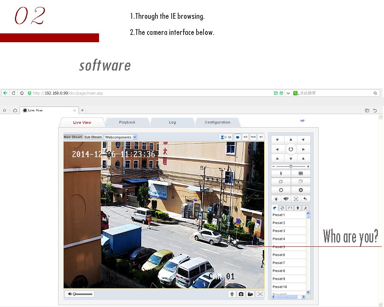
Task: Click the camera snapshot capture icon
Action: pyautogui.click(x=241, y=294)
